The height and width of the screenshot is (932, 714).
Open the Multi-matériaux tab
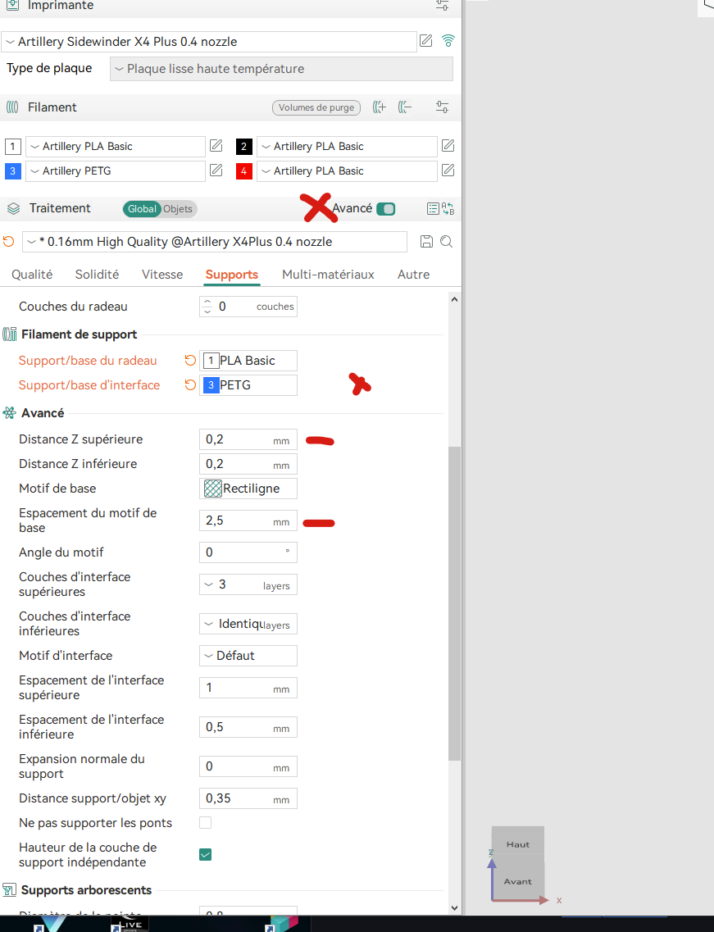(328, 274)
